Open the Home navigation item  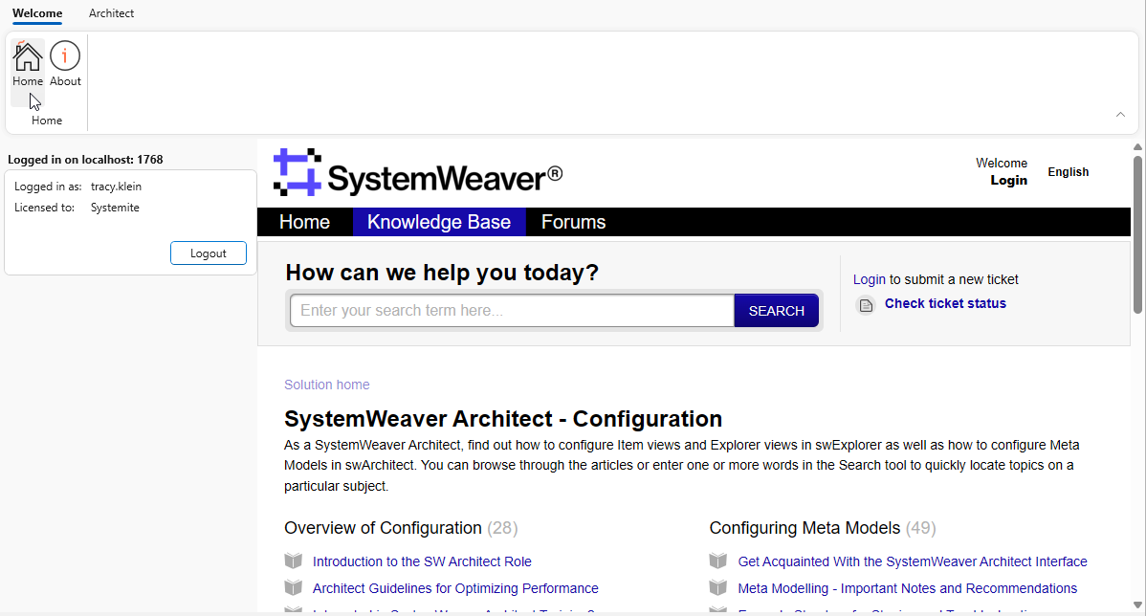coord(305,222)
